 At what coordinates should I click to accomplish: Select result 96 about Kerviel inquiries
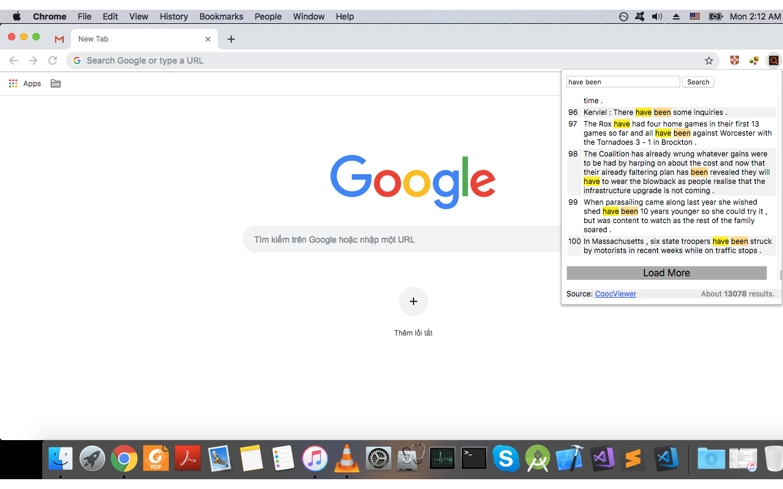click(x=672, y=112)
